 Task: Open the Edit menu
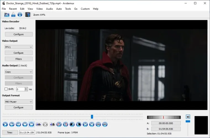tap(22, 9)
